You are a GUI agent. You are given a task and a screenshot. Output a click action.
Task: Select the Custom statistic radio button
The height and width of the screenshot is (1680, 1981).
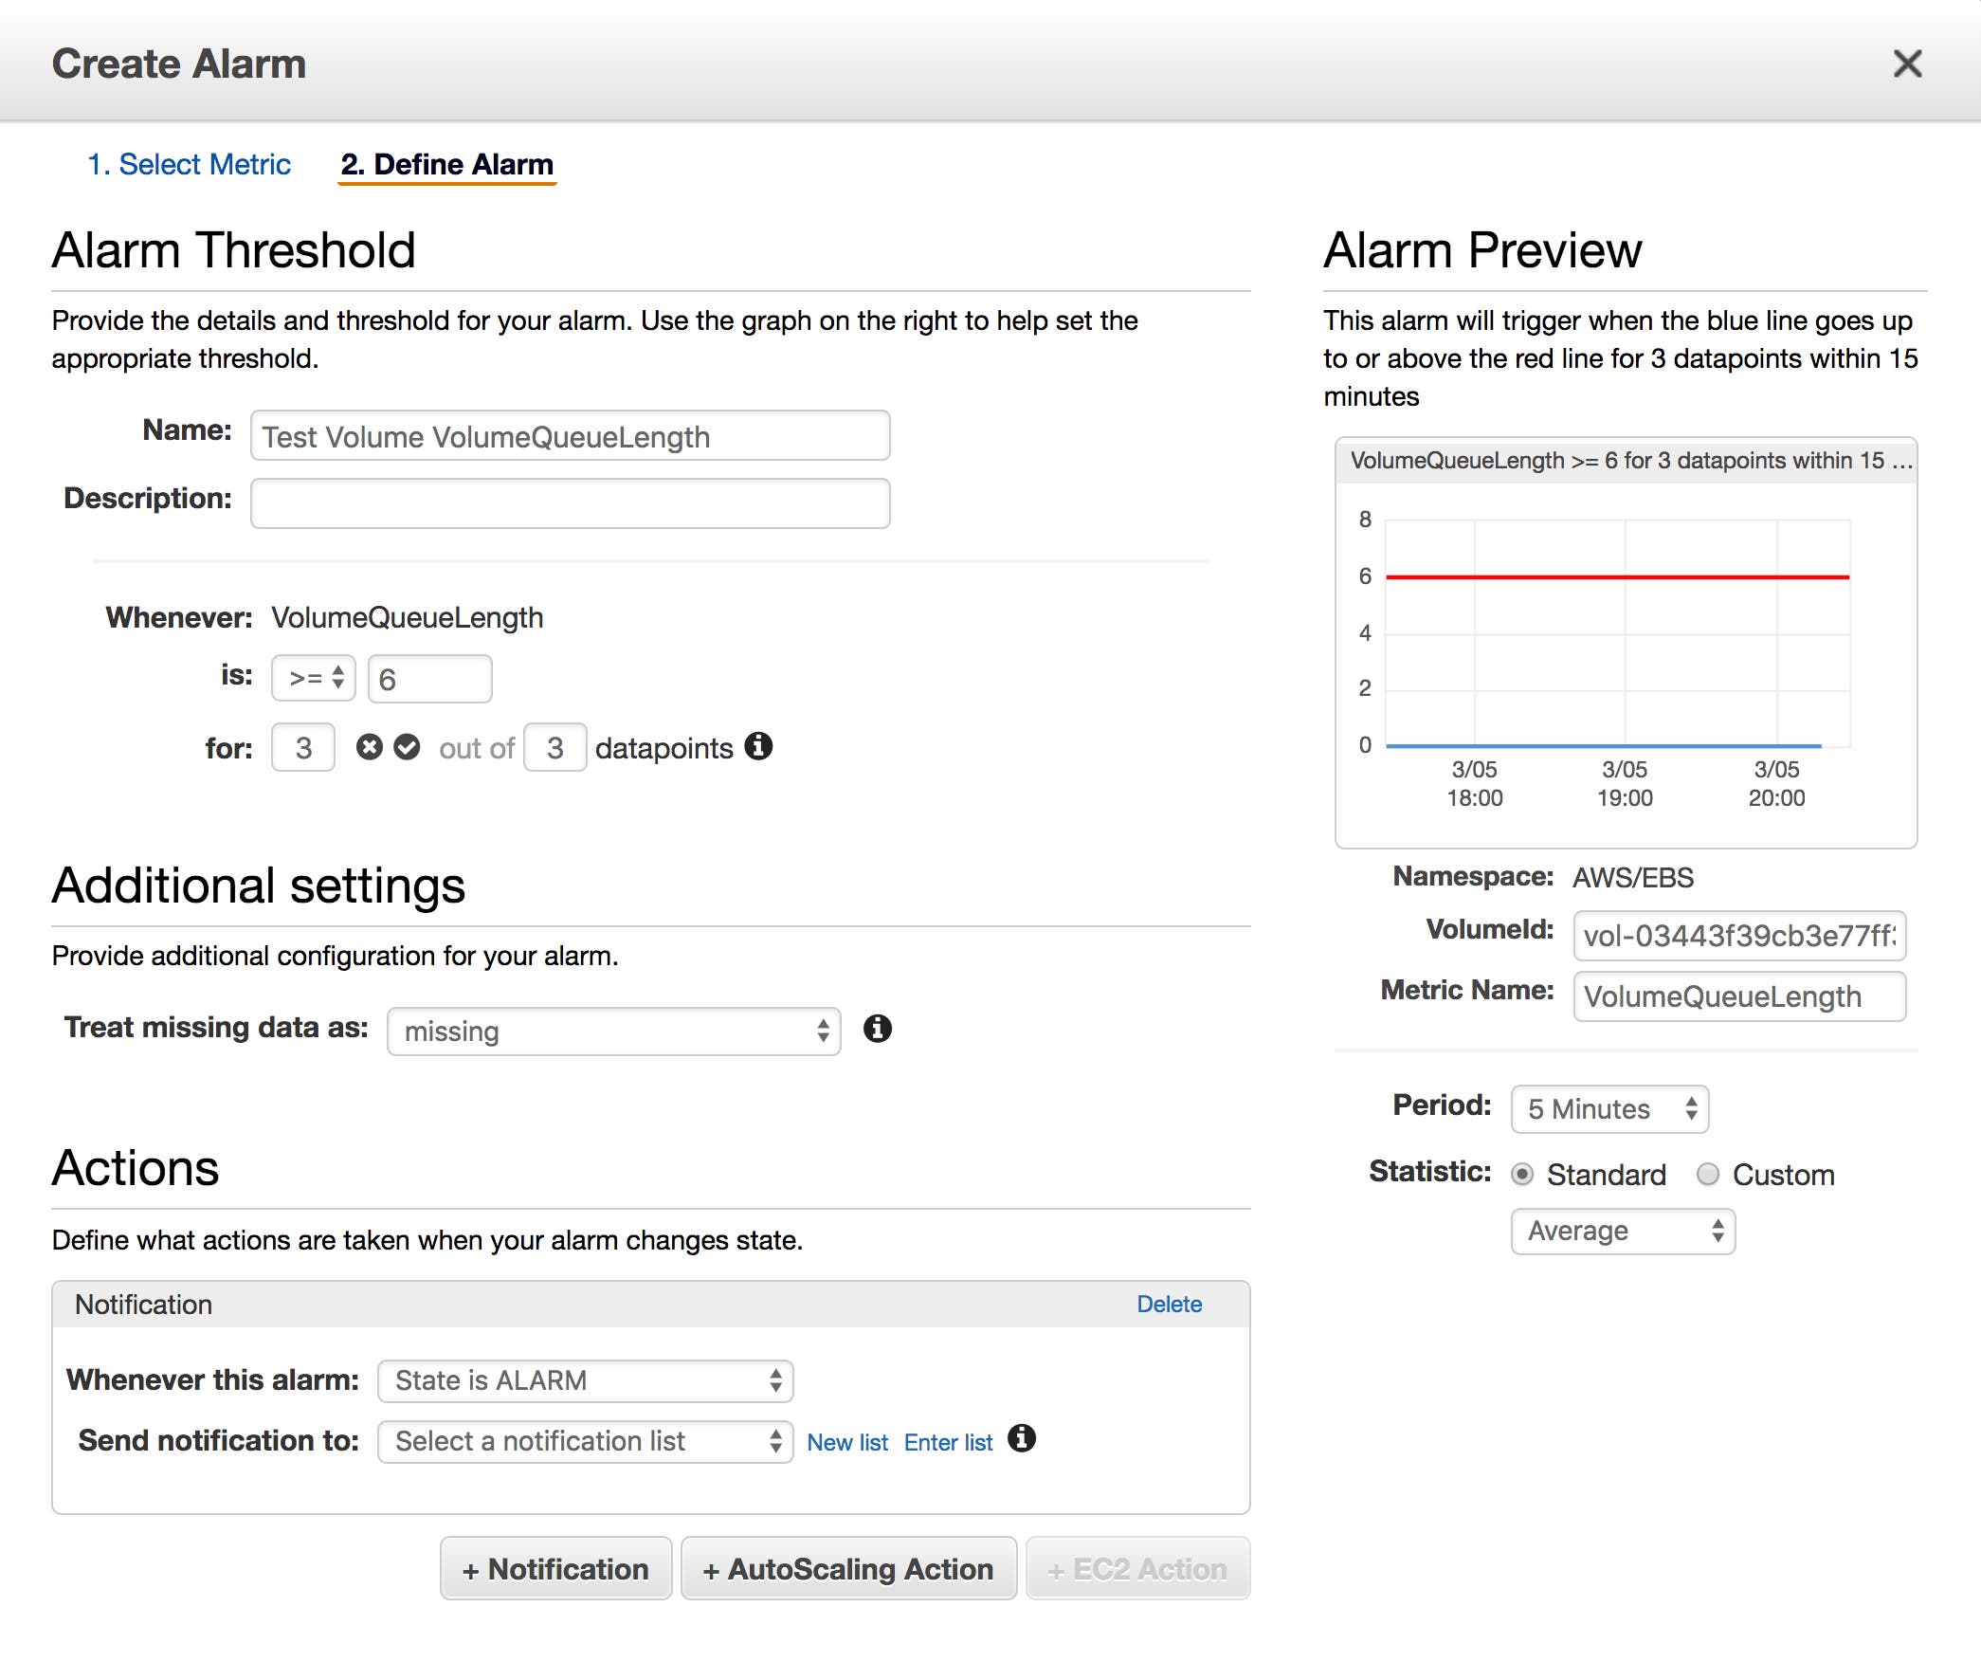tap(1709, 1175)
